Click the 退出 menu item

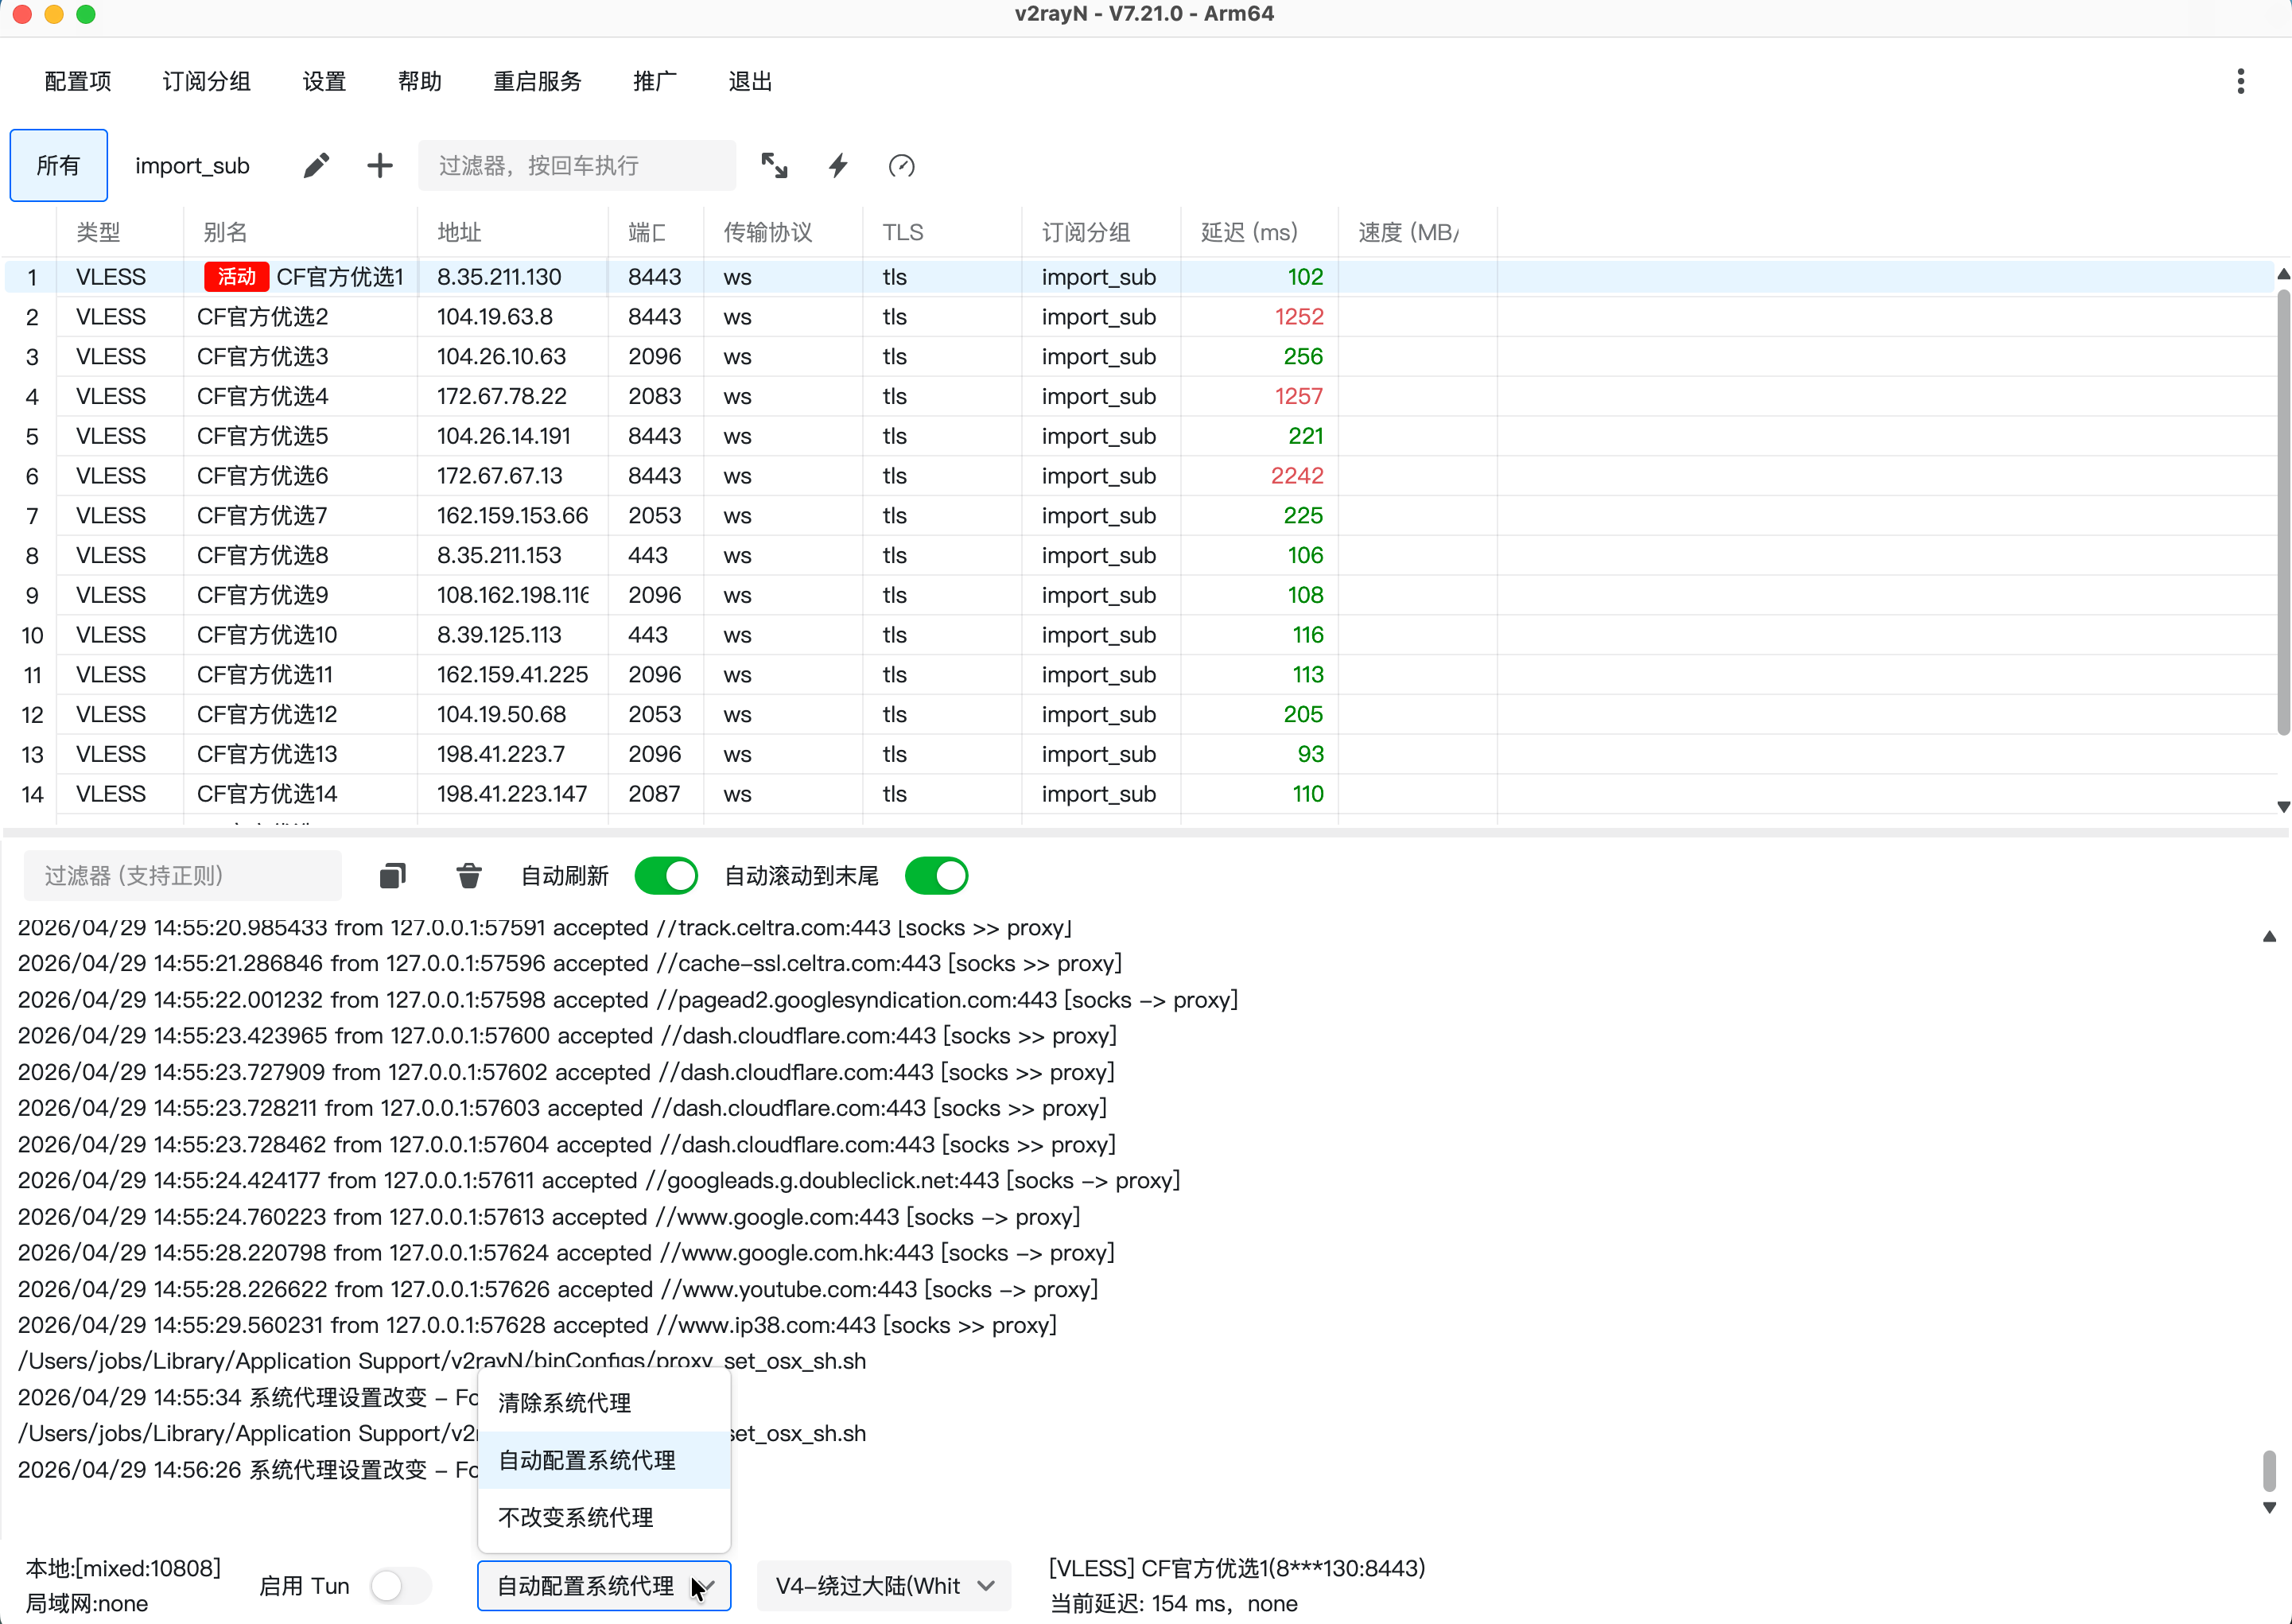tap(750, 81)
